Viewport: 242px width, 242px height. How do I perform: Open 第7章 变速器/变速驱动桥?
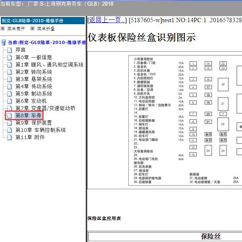(45, 108)
